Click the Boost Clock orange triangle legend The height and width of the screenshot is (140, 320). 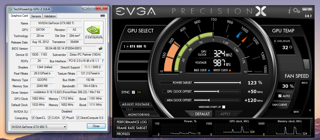[230, 70]
